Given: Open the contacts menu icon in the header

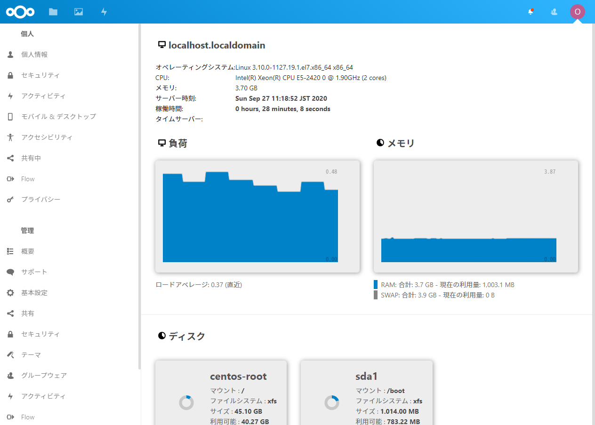Looking at the screenshot, I should click(x=554, y=12).
